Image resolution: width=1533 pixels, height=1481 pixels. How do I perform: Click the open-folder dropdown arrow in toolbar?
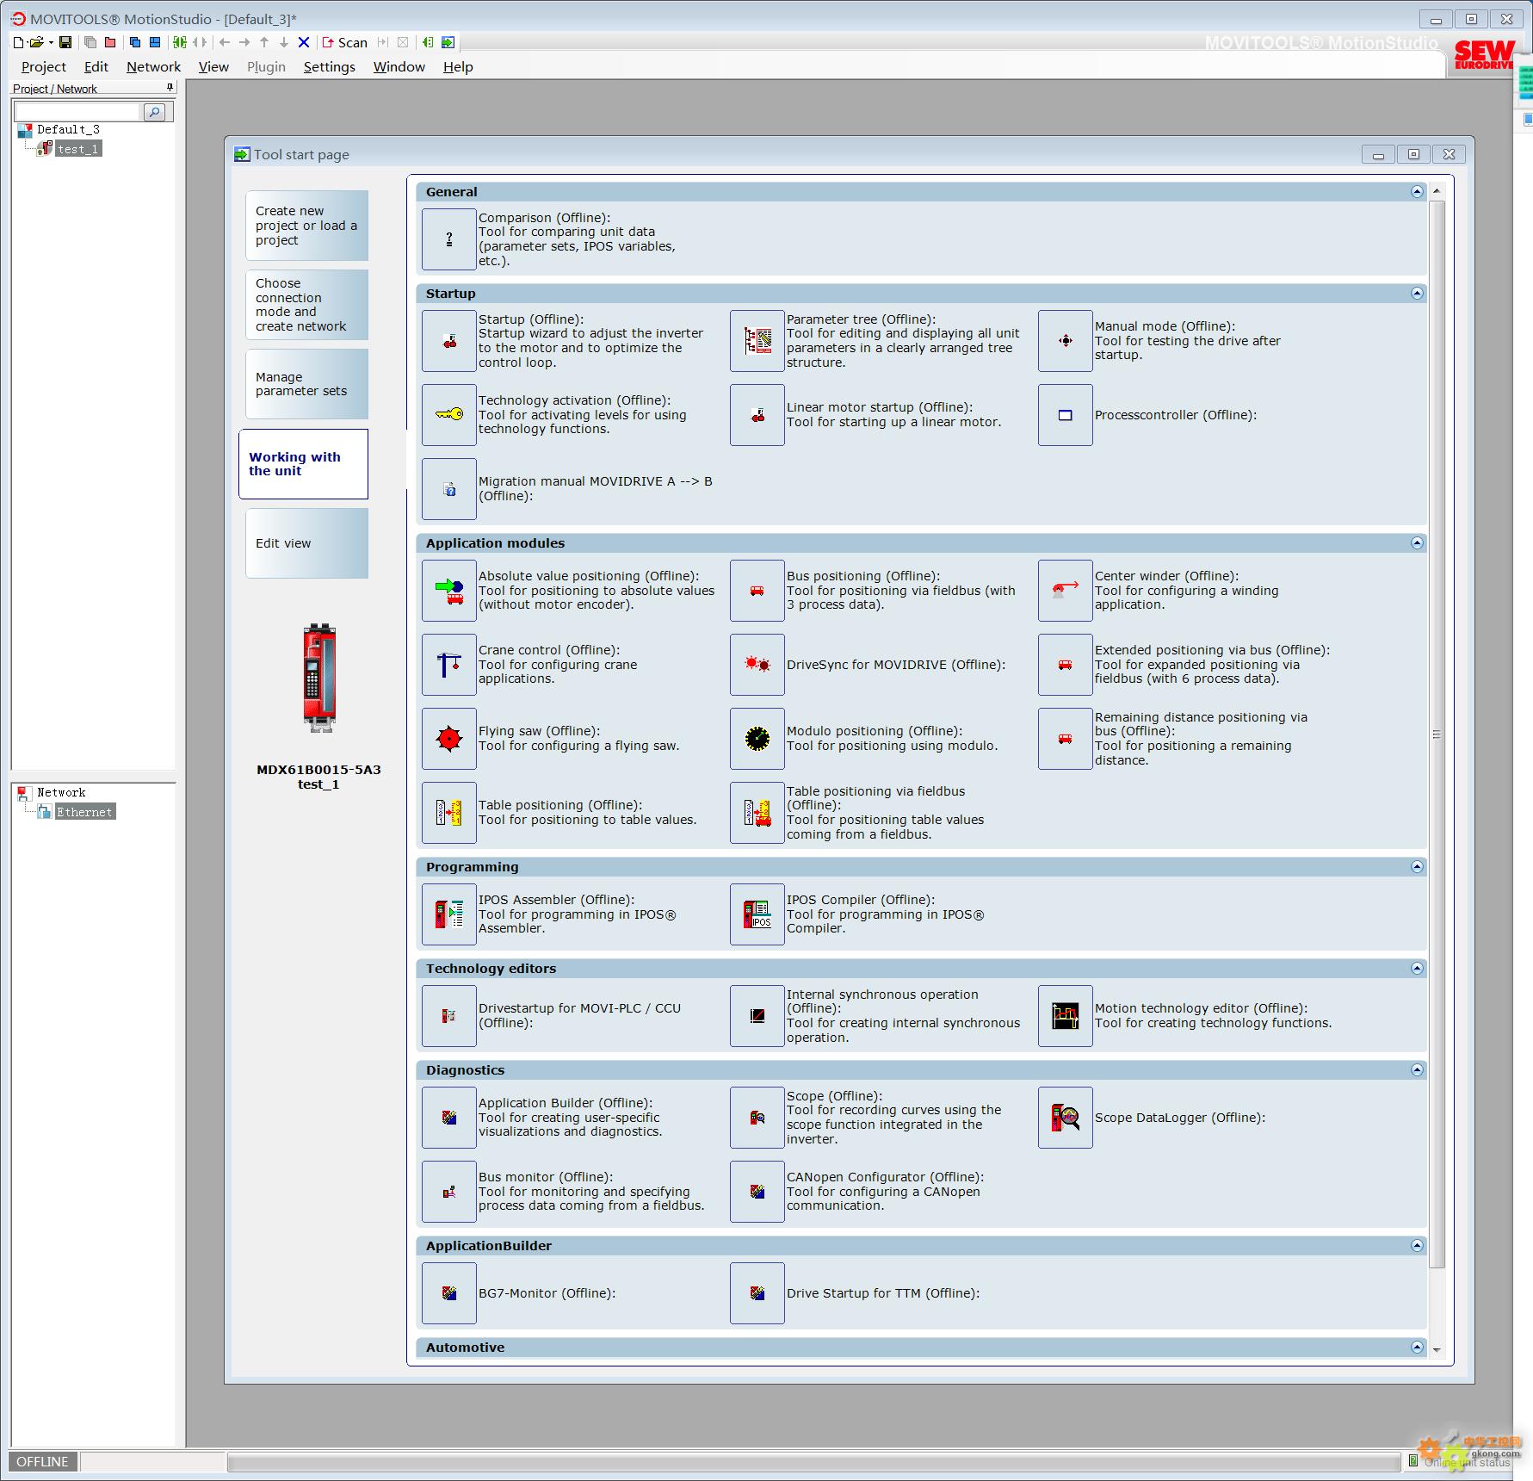(x=51, y=42)
